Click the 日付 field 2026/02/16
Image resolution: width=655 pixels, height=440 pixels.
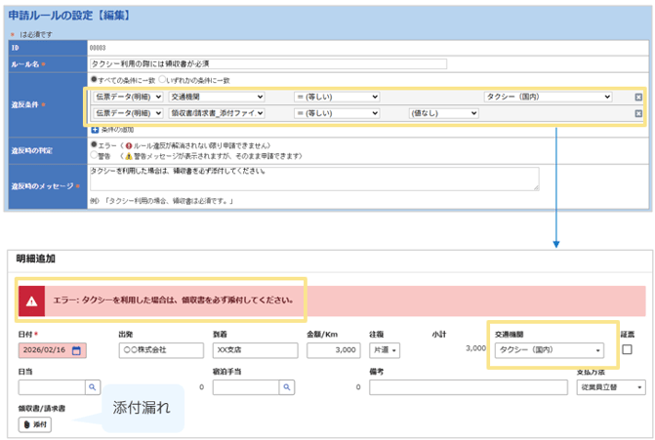click(x=52, y=350)
